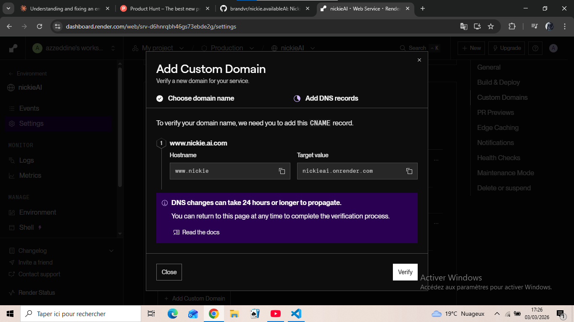Image resolution: width=574 pixels, height=322 pixels.
Task: Copy the nickieai.onrender.com target value
Action: [408, 171]
